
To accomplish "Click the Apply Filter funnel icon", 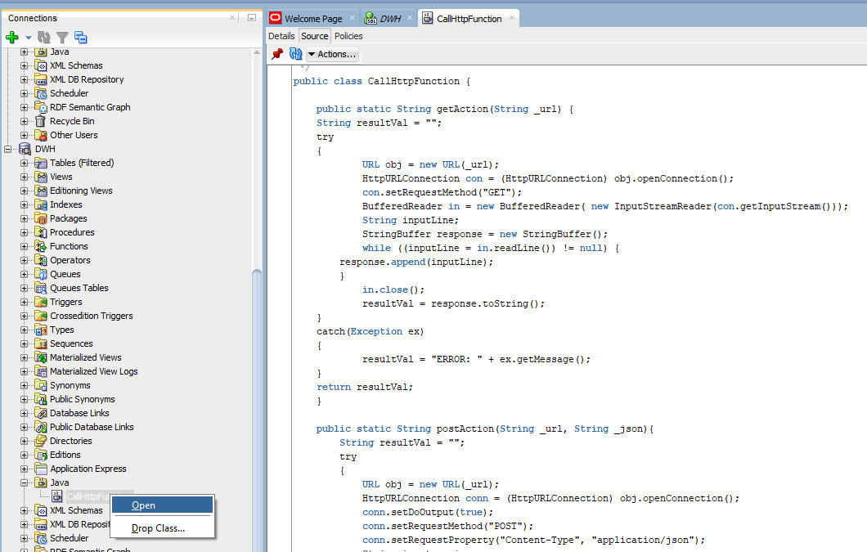I will (62, 38).
